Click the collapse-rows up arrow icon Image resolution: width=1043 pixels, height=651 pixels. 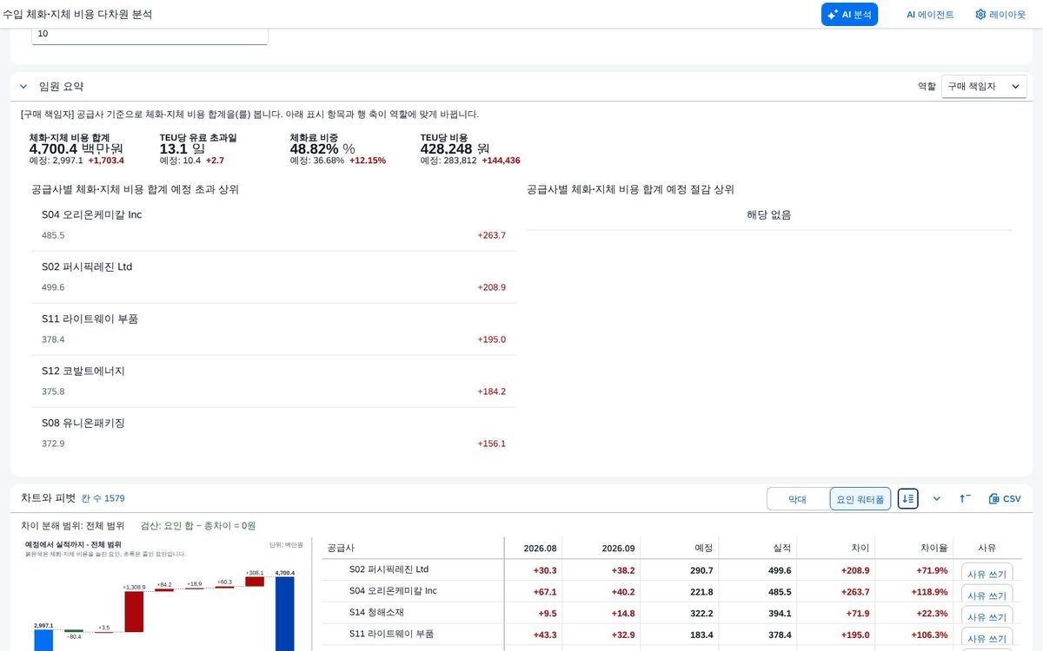click(x=965, y=498)
